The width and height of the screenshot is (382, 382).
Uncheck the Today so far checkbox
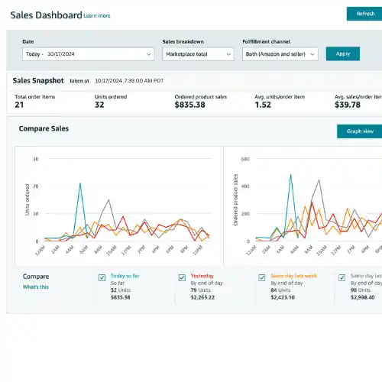pyautogui.click(x=102, y=277)
